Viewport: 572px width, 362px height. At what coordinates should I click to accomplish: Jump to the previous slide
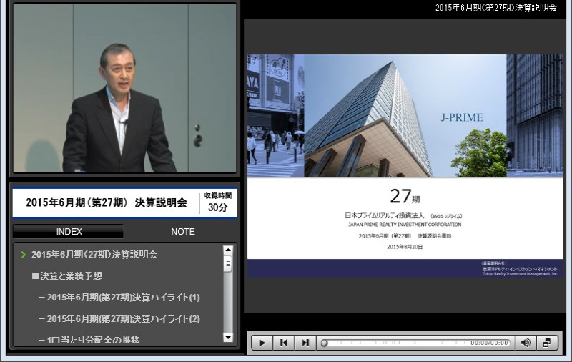283,343
